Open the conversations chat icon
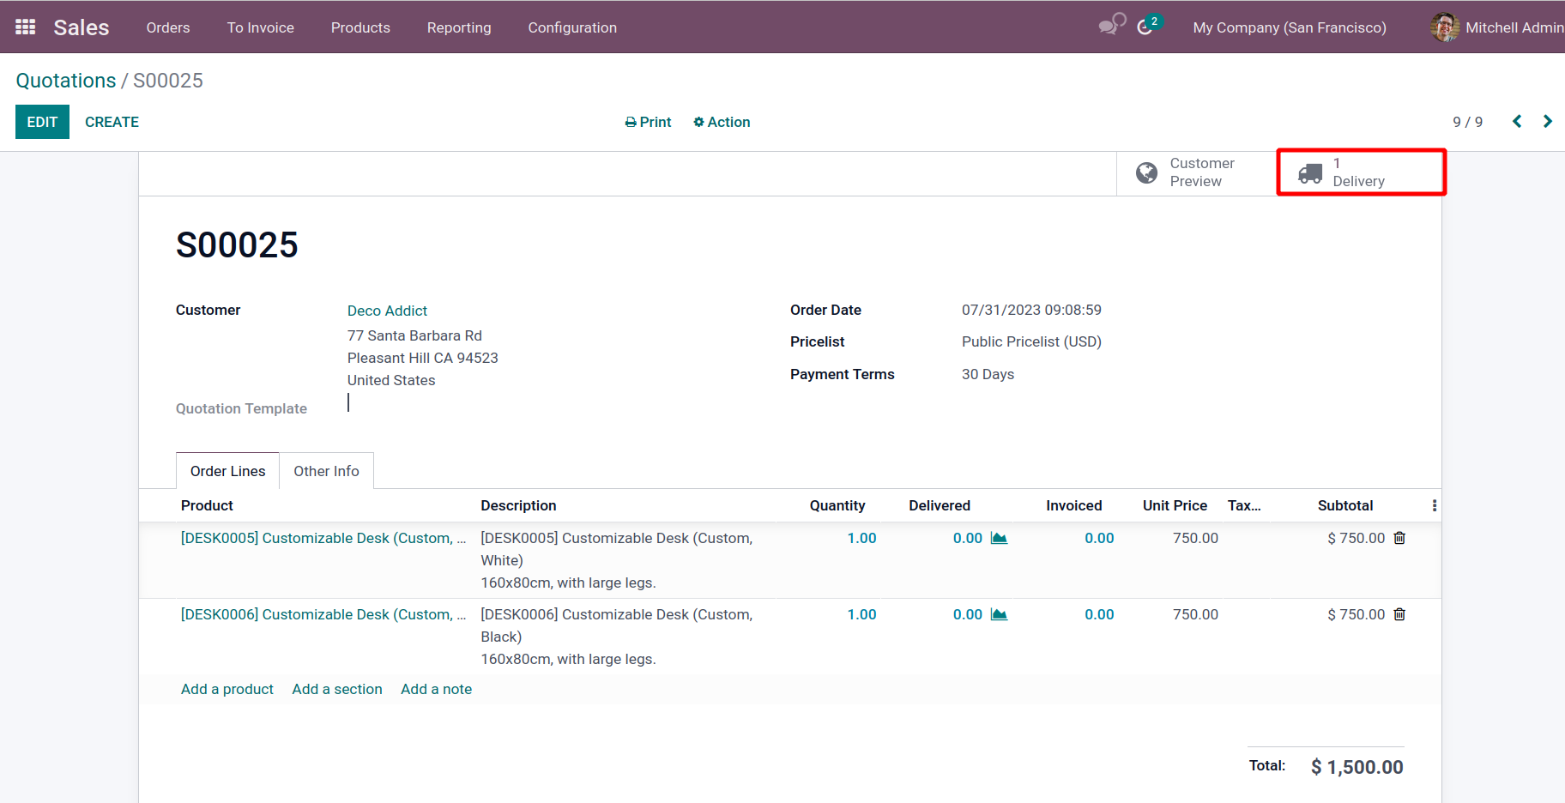 tap(1111, 26)
